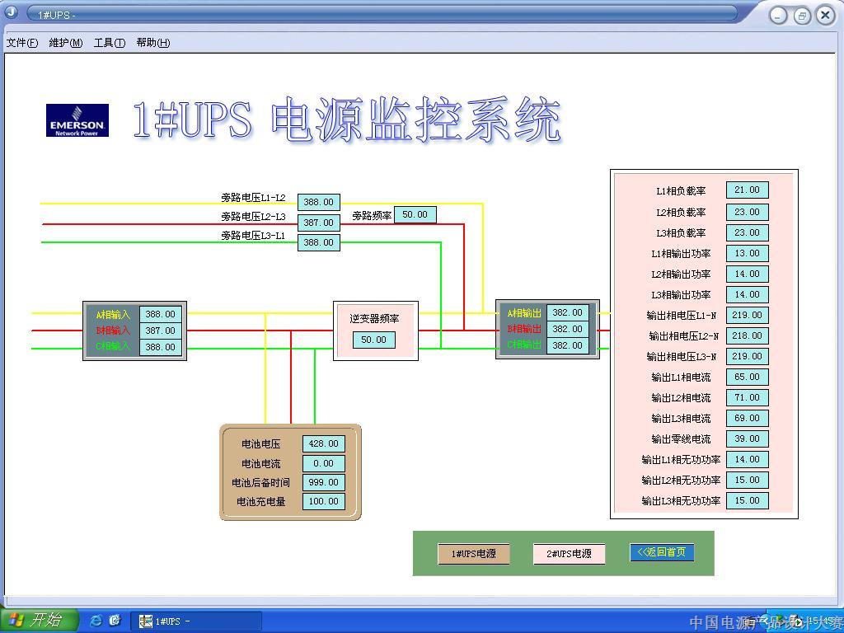This screenshot has height=633, width=844.
Task: Open the 帮助(H) menu
Action: click(152, 43)
